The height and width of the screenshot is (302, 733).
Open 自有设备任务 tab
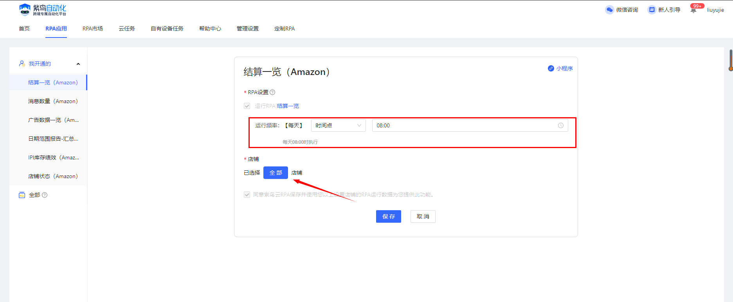(167, 29)
